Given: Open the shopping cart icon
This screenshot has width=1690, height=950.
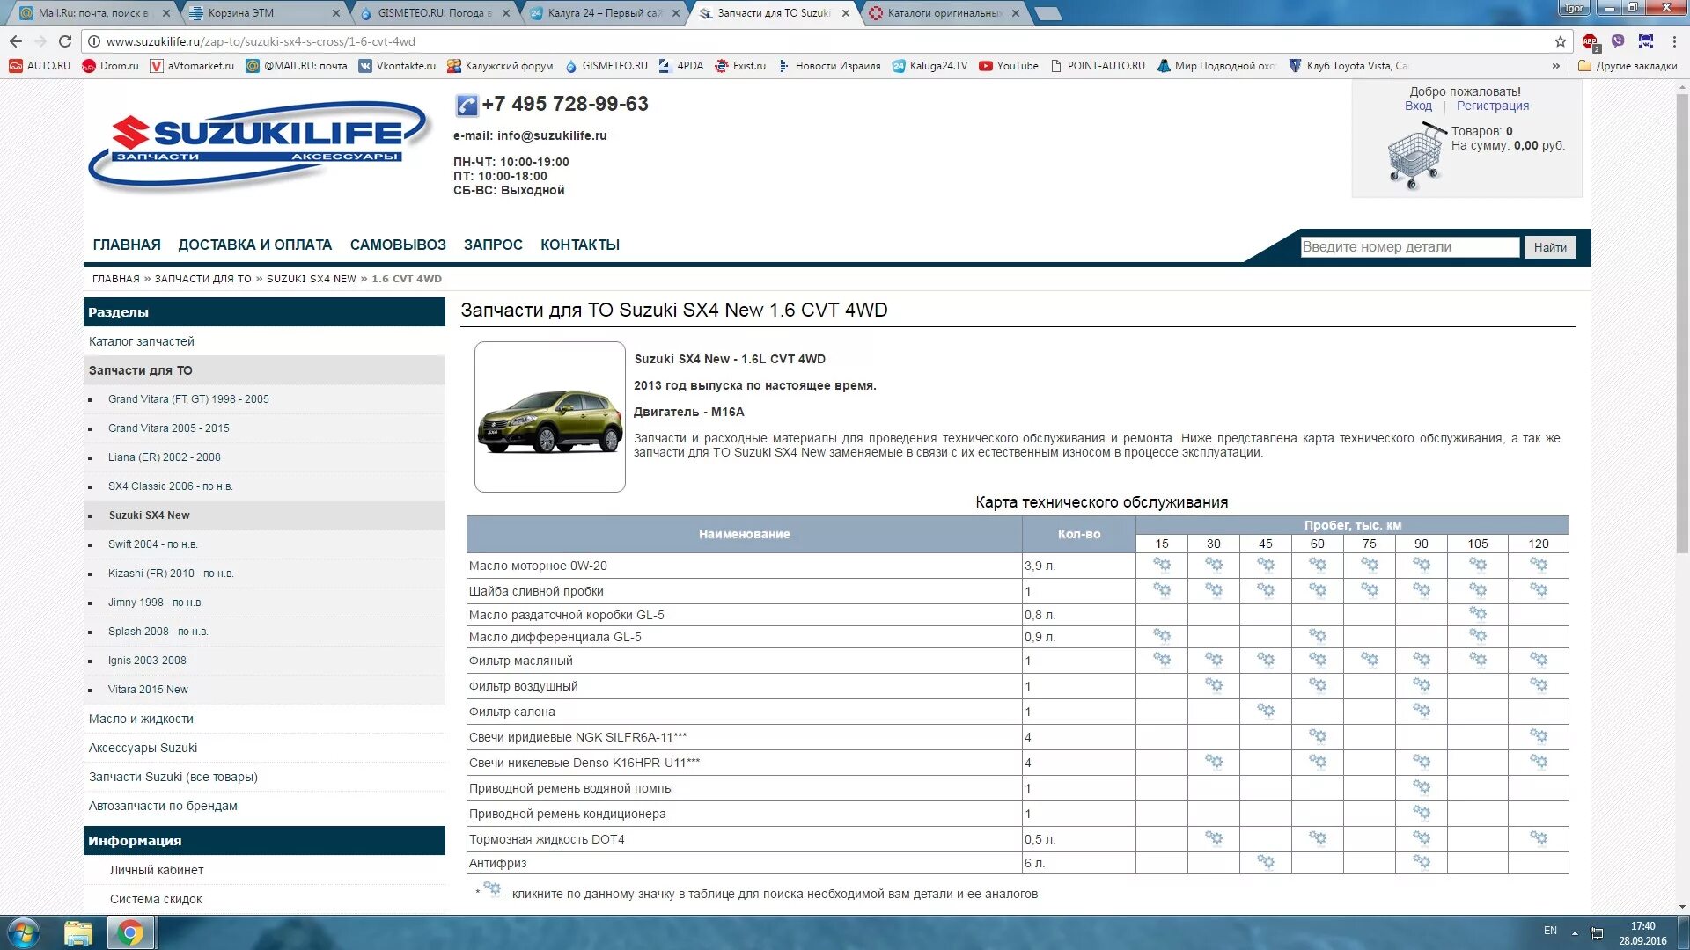Looking at the screenshot, I should [x=1415, y=157].
